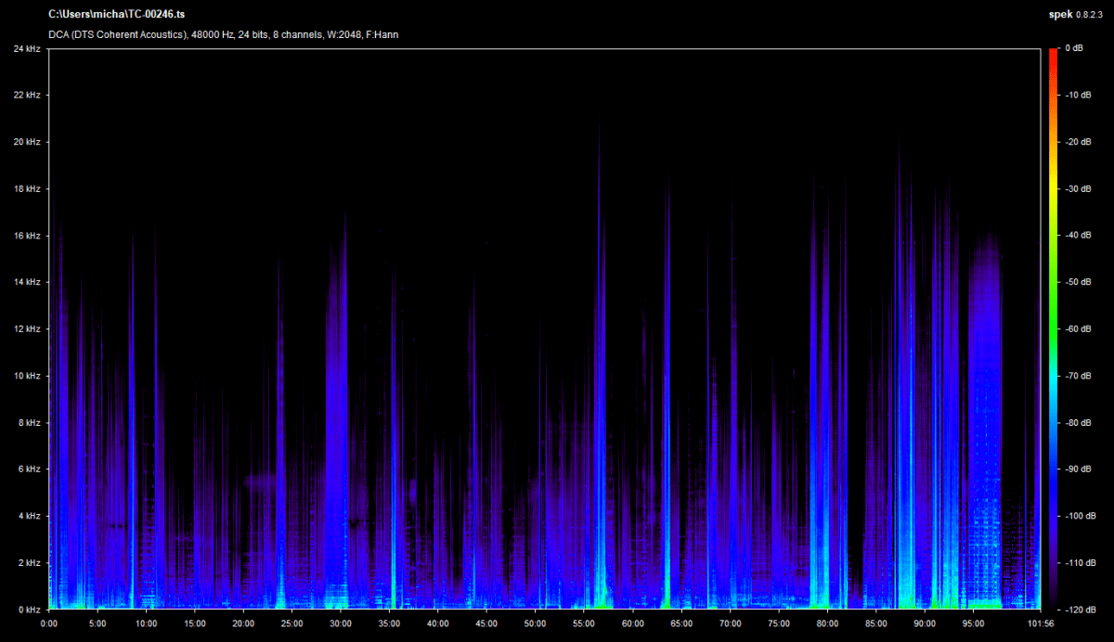The image size is (1114, 642).
Task: Click the 95:00 time axis label
Action: (x=973, y=623)
